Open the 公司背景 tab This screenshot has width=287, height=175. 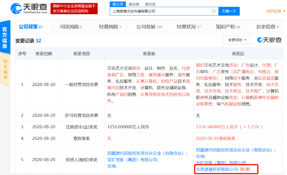31,27
